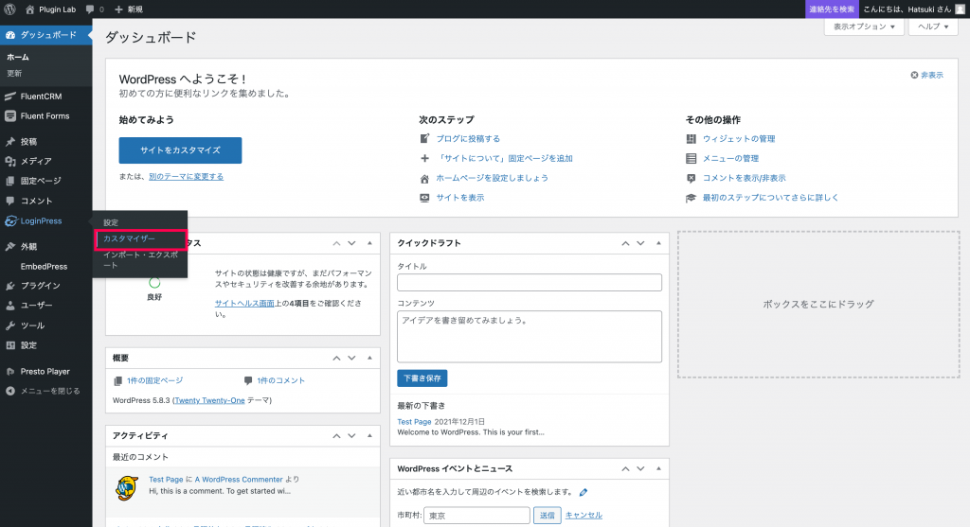Click 送信 button in events box

548,516
